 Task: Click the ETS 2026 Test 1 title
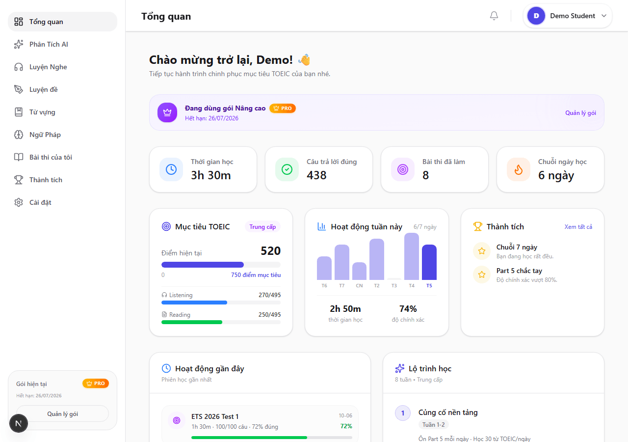215,416
